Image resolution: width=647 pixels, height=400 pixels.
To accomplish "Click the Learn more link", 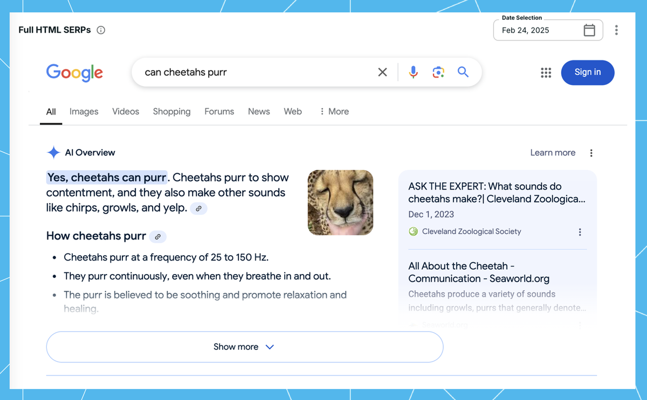I will pyautogui.click(x=553, y=153).
